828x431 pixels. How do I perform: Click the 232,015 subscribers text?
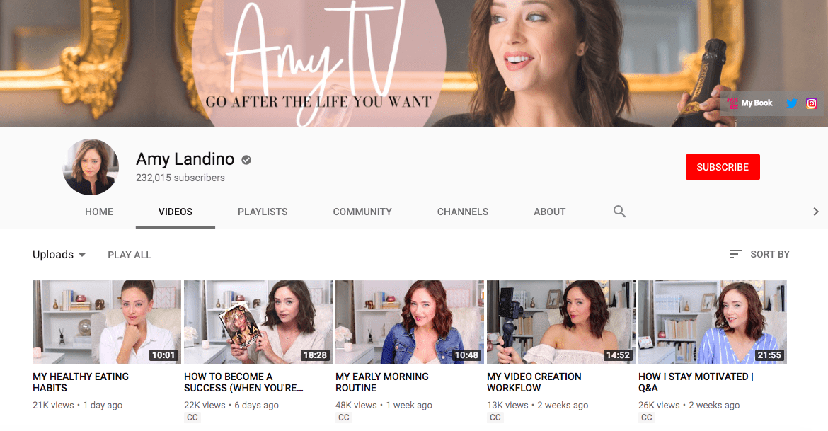[x=180, y=178]
